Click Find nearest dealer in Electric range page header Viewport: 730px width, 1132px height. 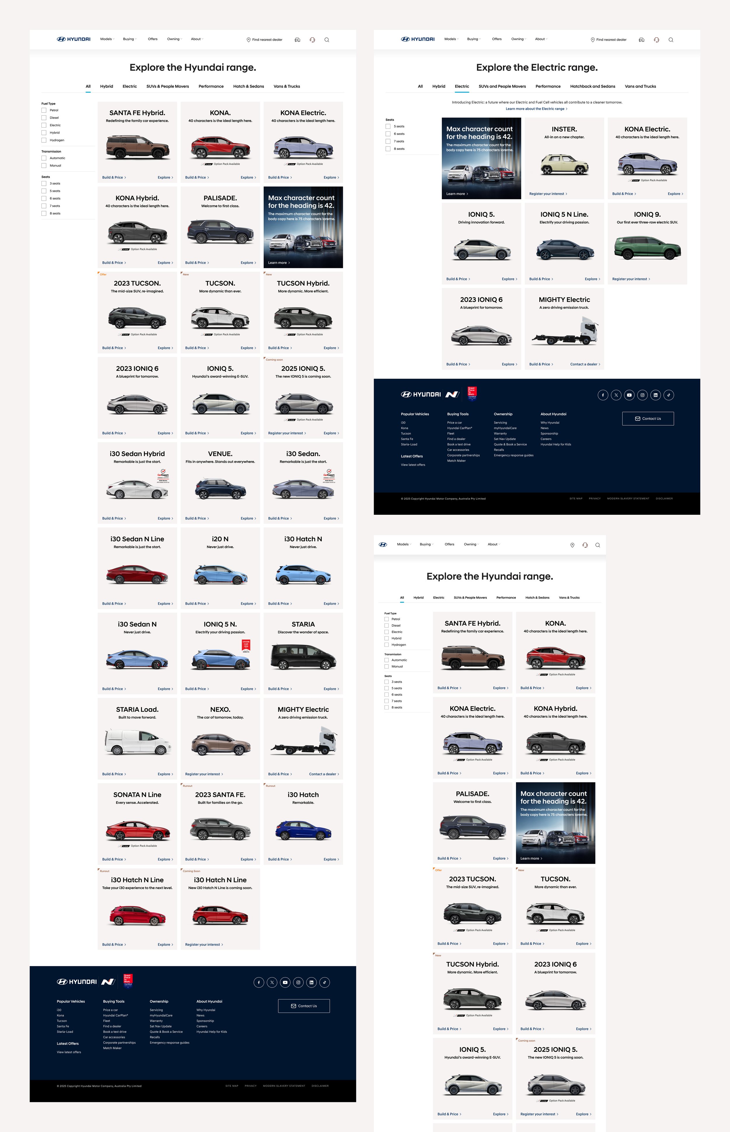(609, 40)
